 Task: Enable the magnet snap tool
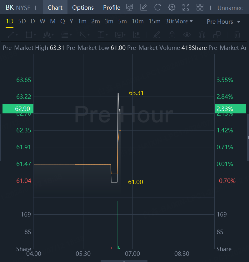[x=202, y=35]
